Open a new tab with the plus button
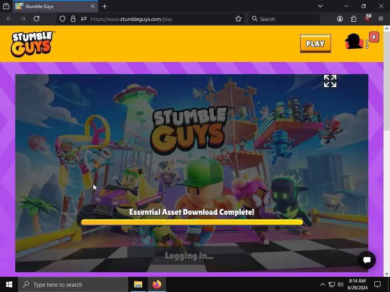390x292 pixels. pos(104,6)
